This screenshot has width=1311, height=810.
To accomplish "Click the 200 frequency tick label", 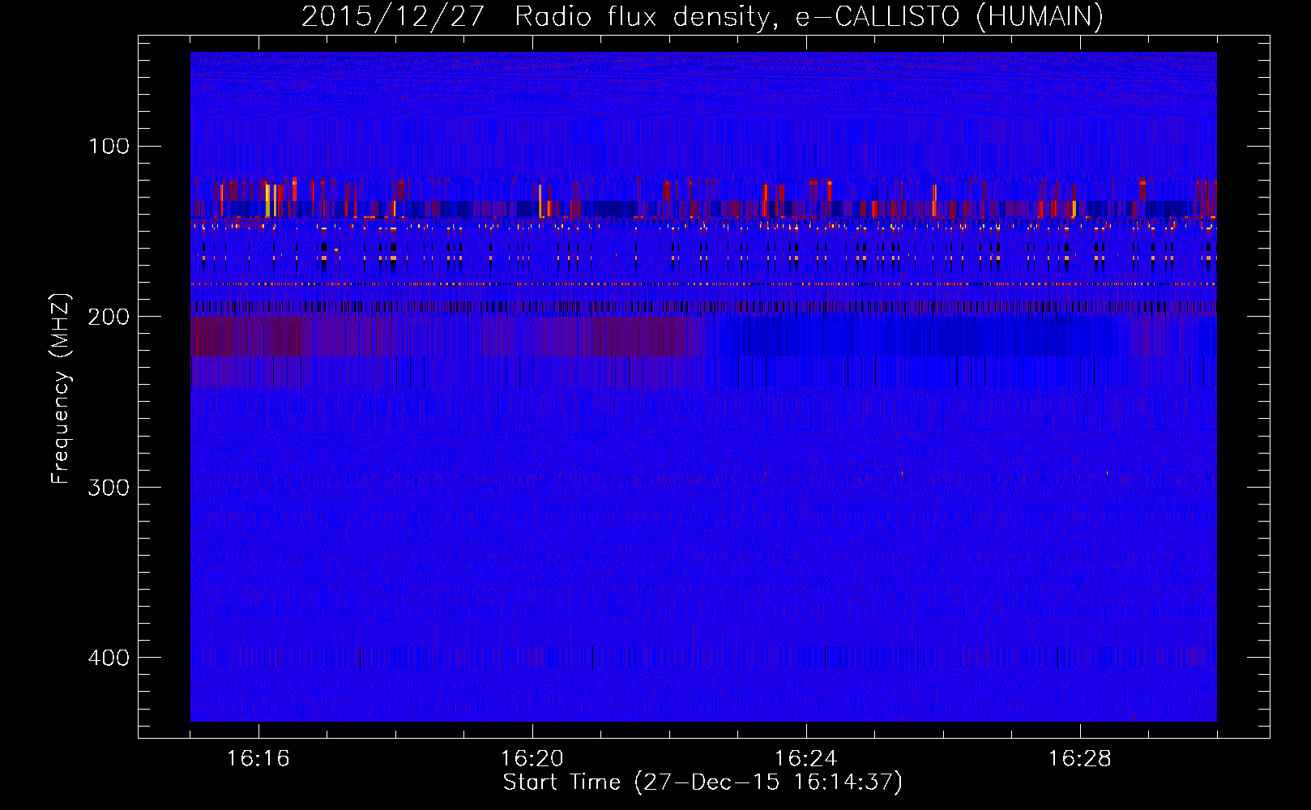I will click(x=109, y=317).
